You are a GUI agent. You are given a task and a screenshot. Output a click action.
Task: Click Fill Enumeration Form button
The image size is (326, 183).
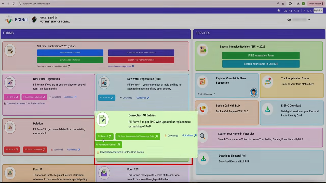coord(261,55)
